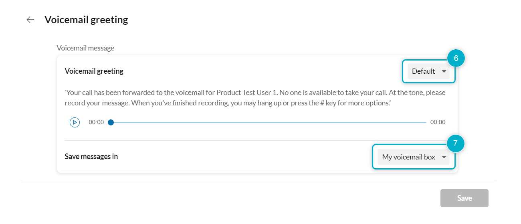Click the bold Voicemail greeting card label

coord(94,71)
